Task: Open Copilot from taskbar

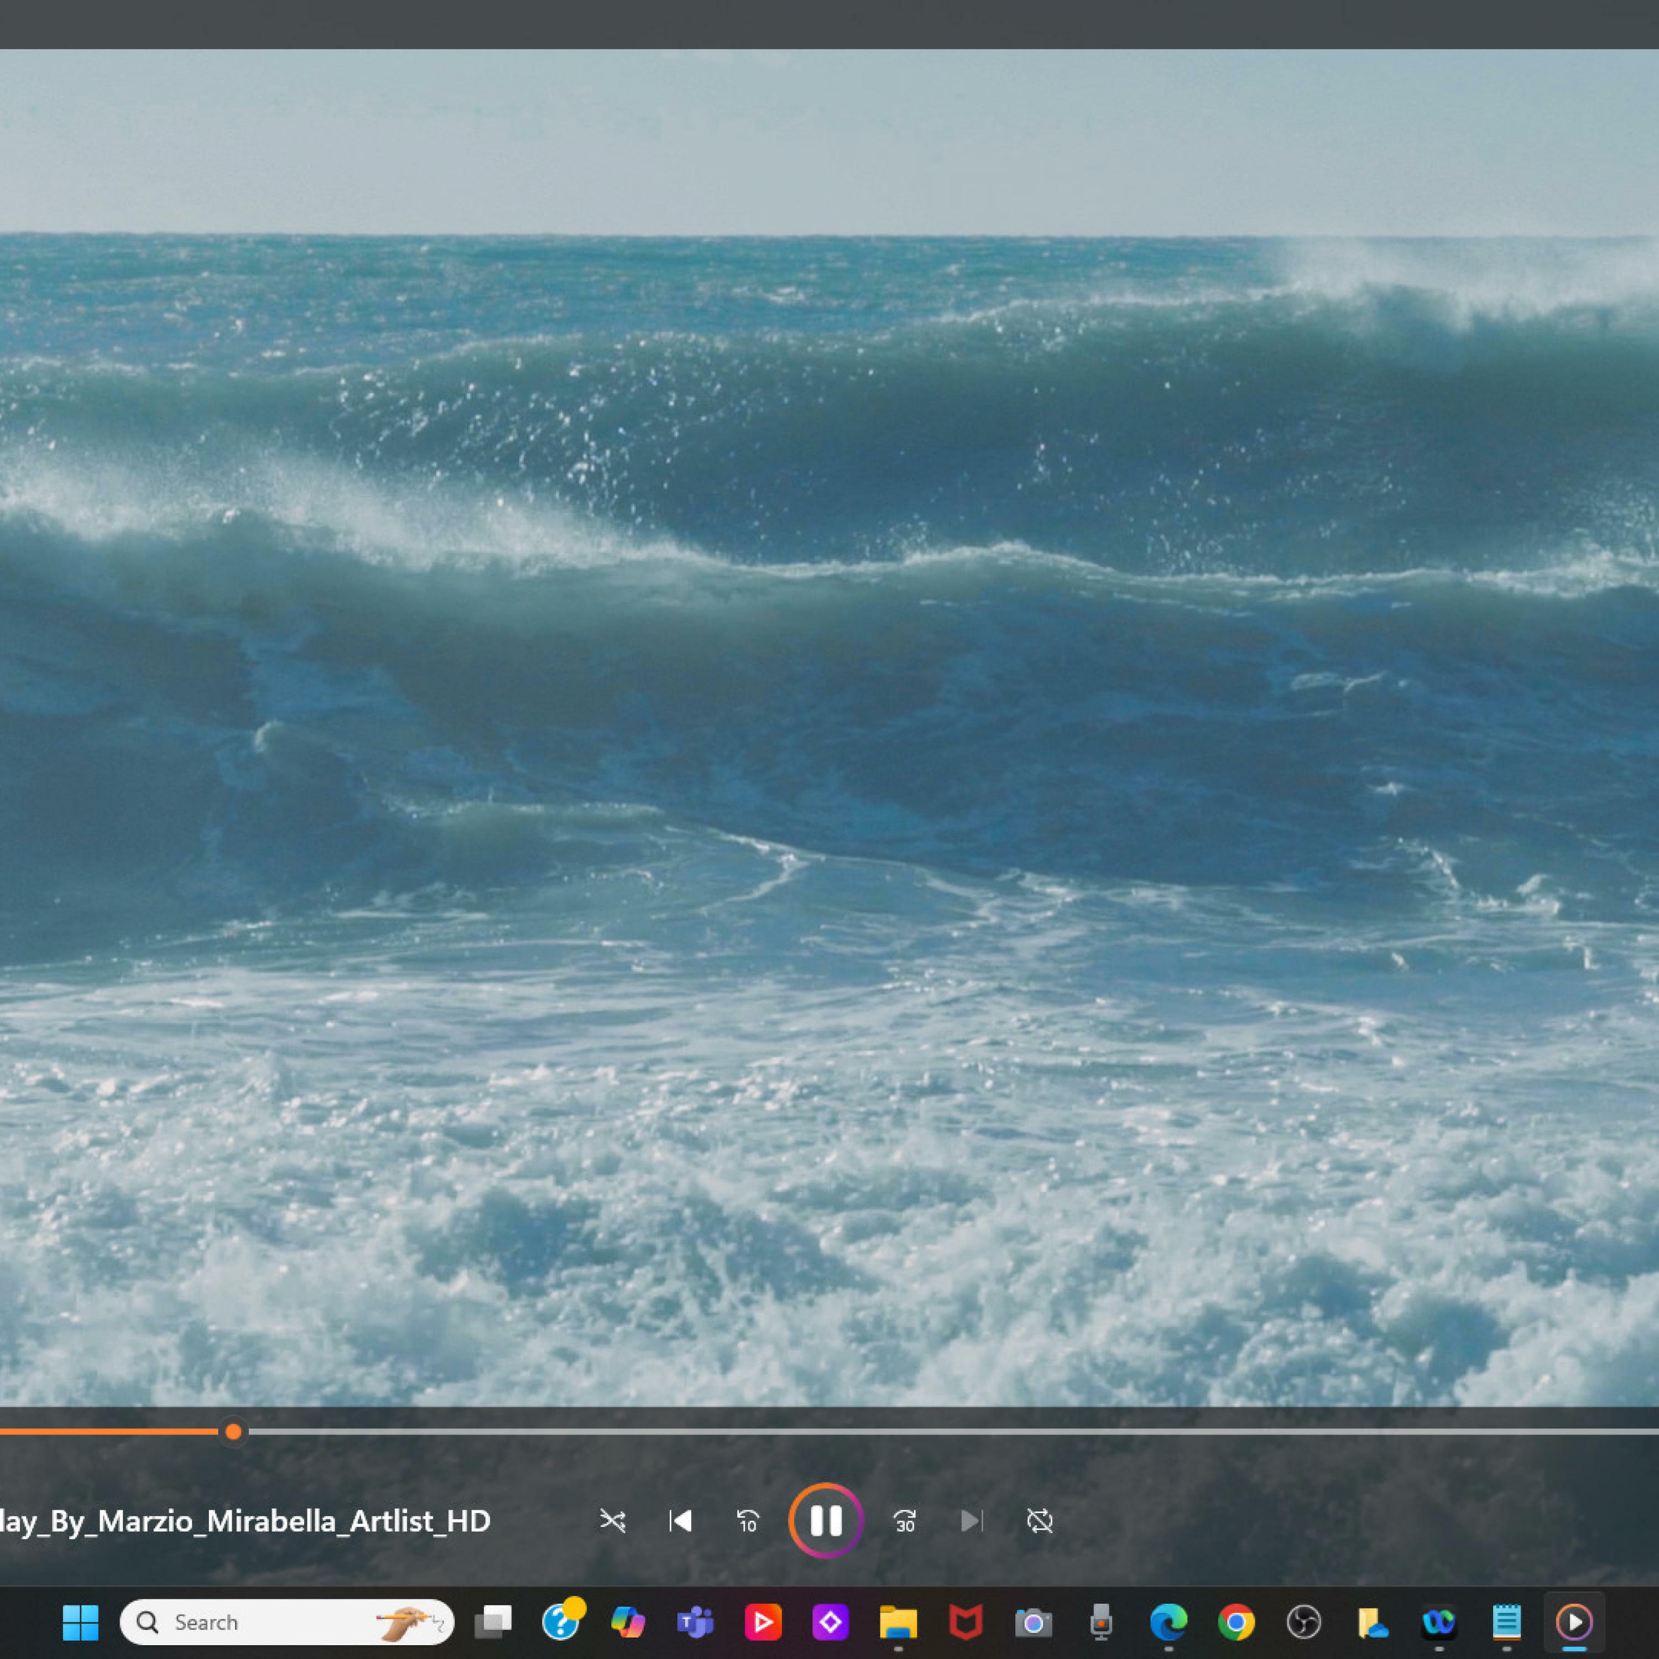Action: click(x=628, y=1622)
